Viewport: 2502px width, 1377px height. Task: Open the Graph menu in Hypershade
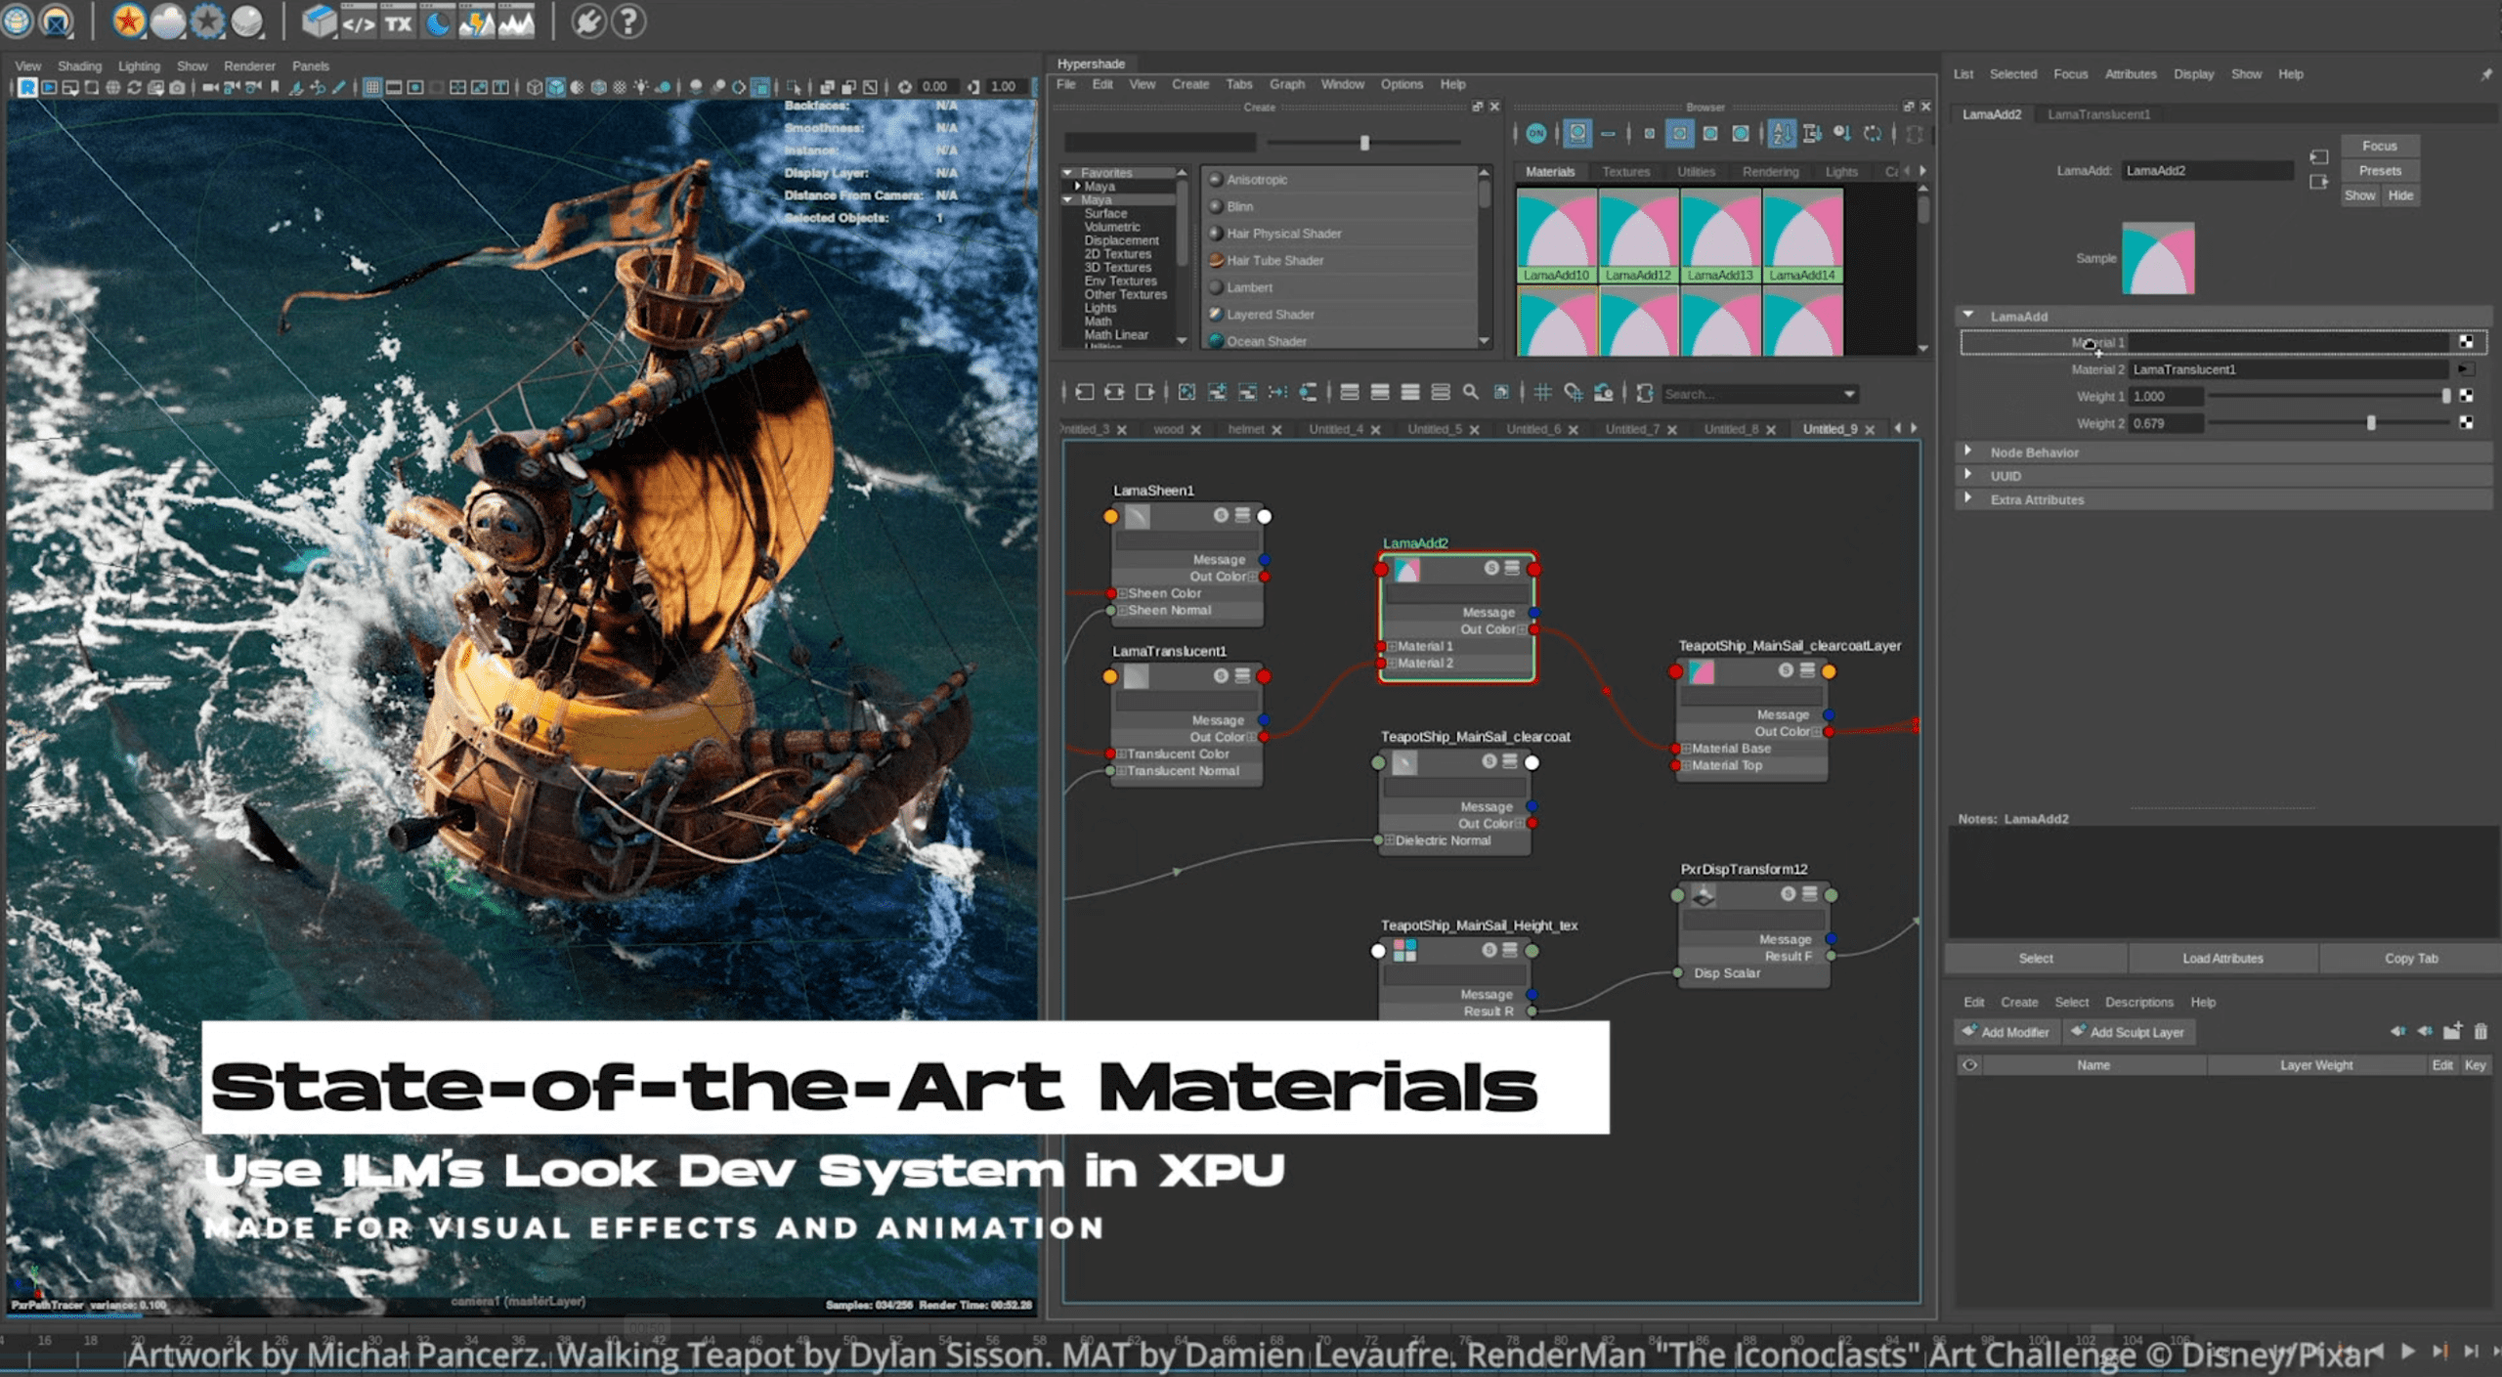click(x=1287, y=84)
